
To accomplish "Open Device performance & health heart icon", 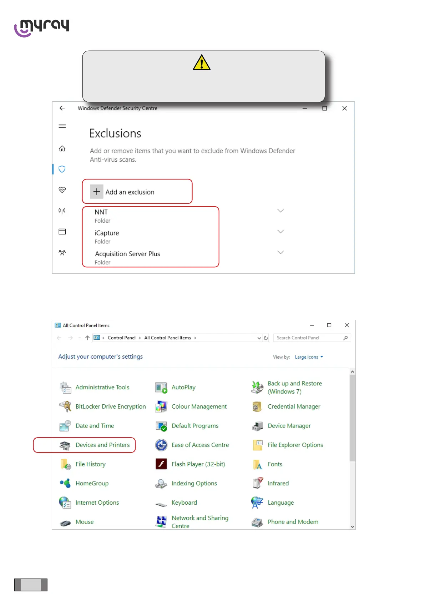I will click(x=62, y=190).
